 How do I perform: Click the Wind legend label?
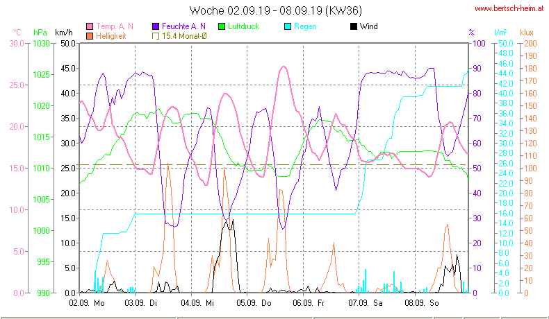[x=369, y=26]
